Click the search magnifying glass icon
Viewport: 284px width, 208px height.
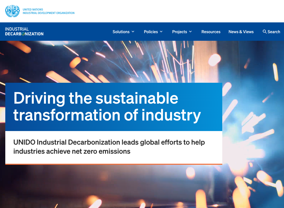coord(265,32)
